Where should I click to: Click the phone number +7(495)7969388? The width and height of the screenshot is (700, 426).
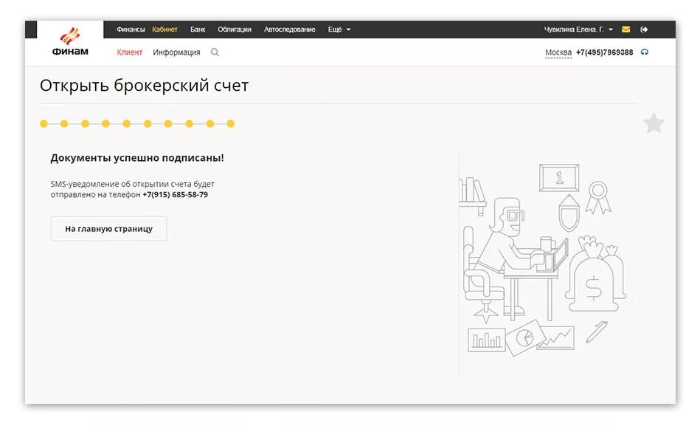(603, 52)
